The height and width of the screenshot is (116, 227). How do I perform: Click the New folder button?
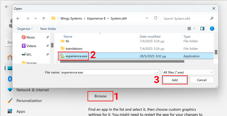48,29
